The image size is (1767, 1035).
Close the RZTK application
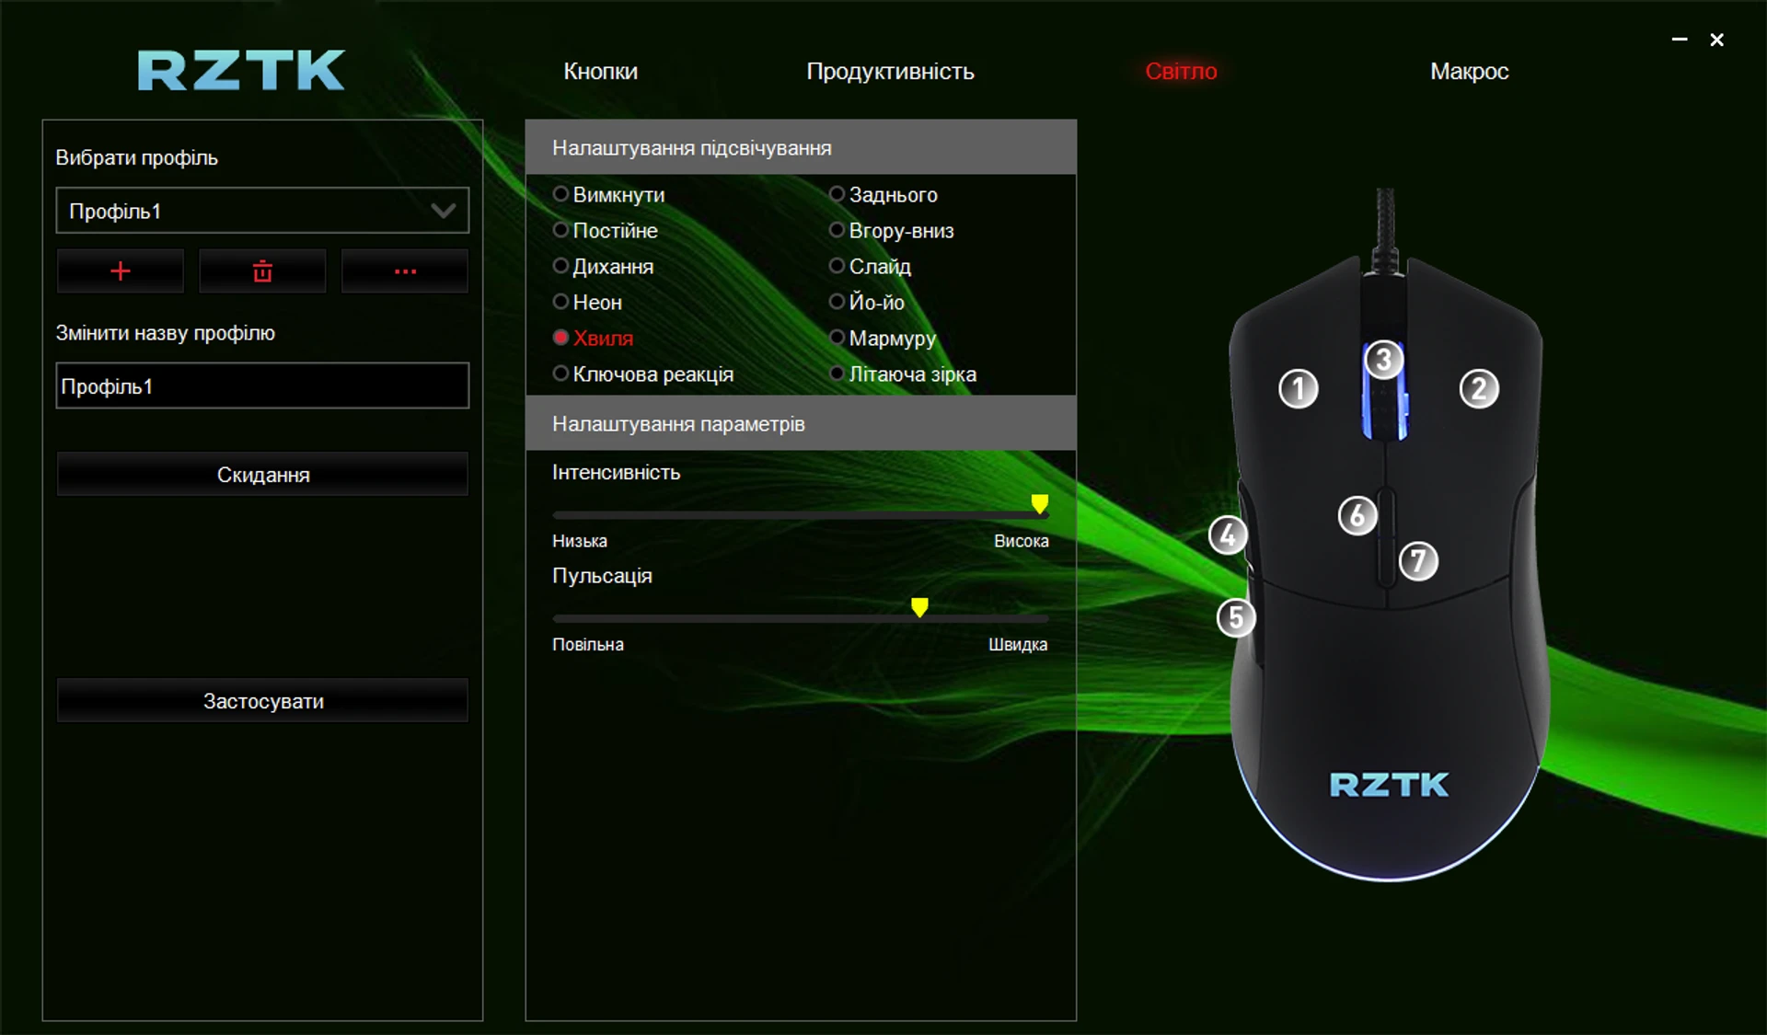click(1716, 40)
